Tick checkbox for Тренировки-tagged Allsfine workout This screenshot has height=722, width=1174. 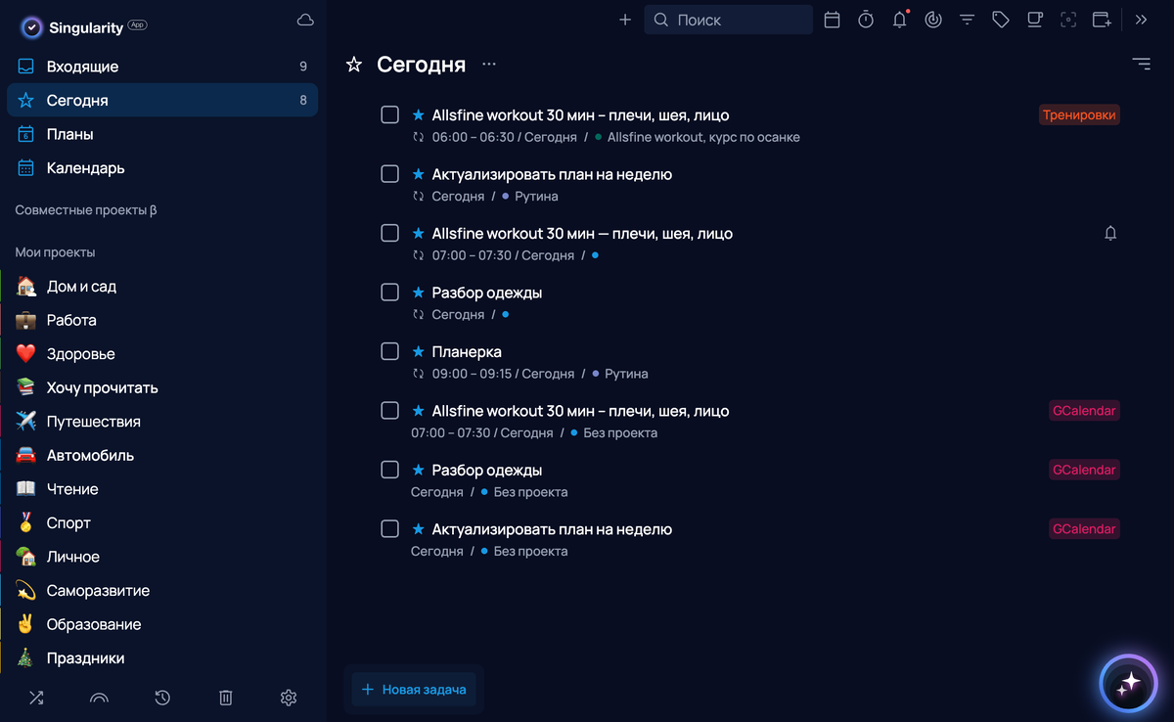[389, 115]
